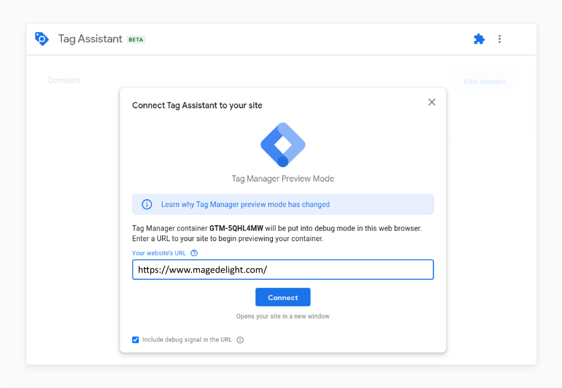Open the help icon next to Your website's URL
562x388 pixels.
click(x=194, y=253)
